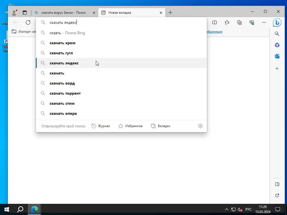Select suggestion 'скачать хром'
Viewport: 287px width, 215px height.
pyautogui.click(x=121, y=43)
